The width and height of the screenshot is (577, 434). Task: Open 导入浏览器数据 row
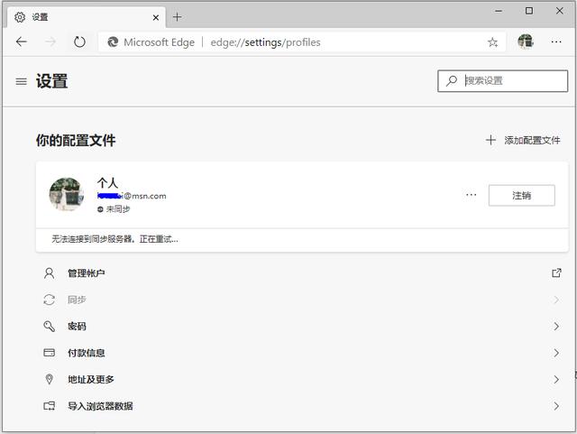(x=302, y=406)
